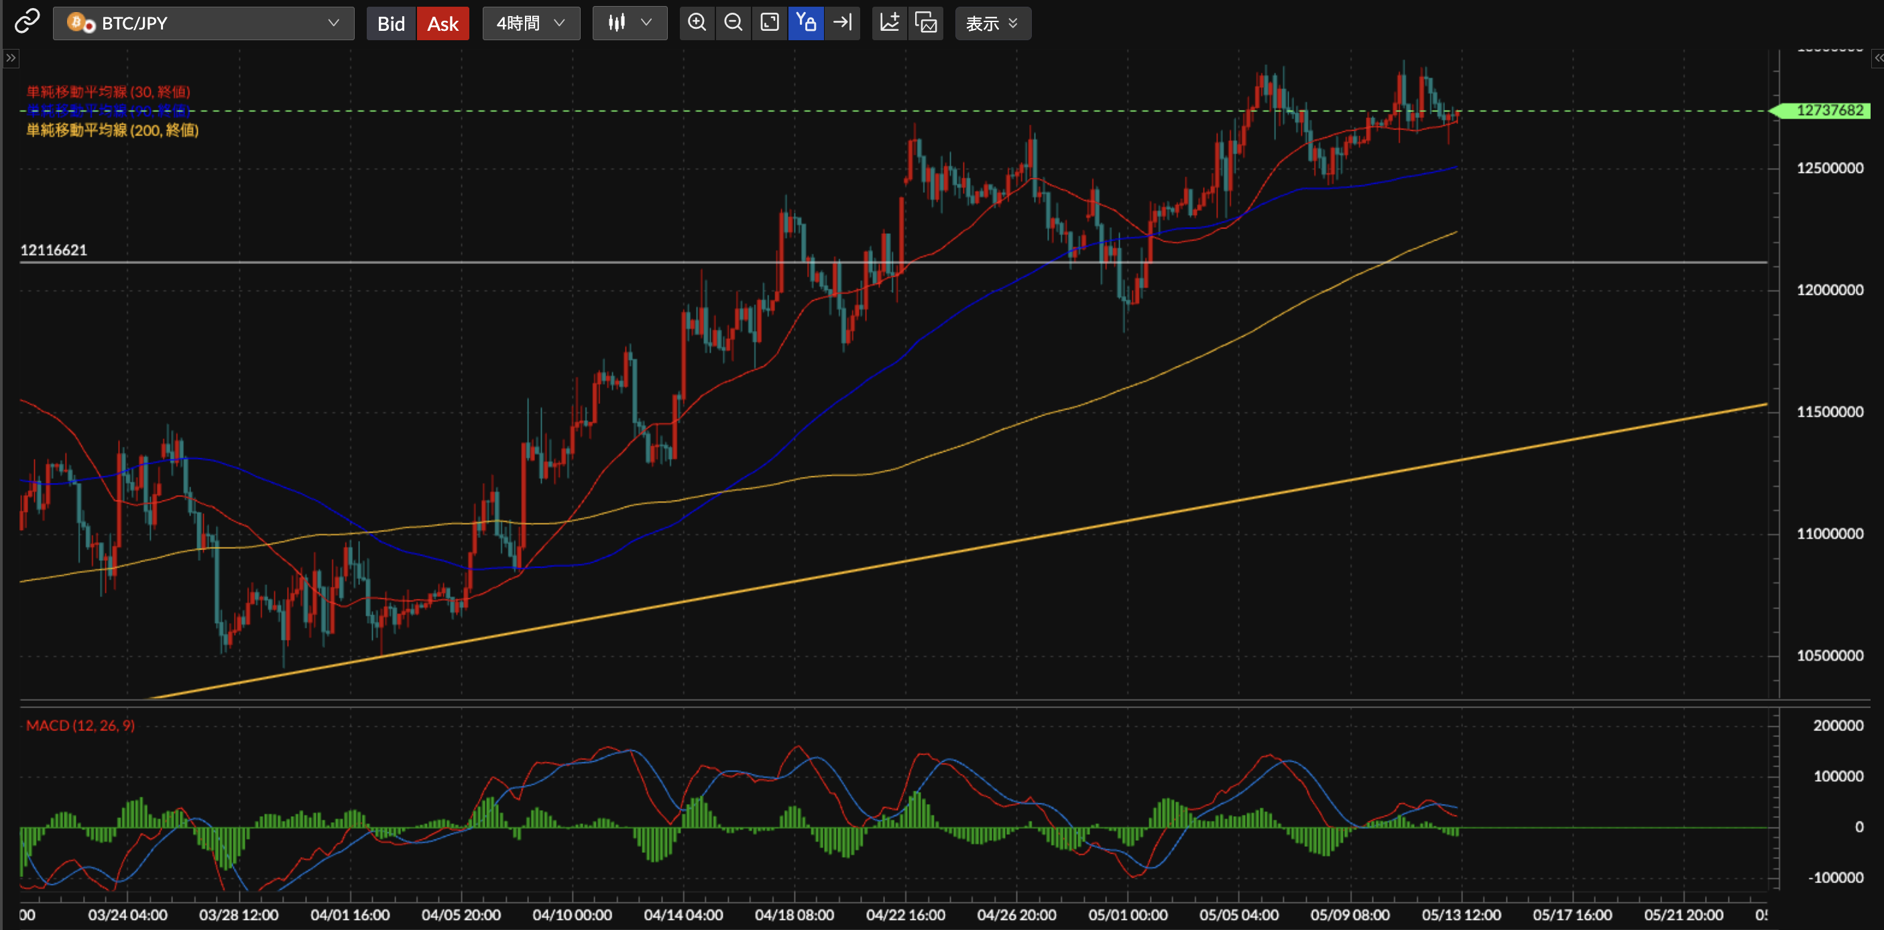
Task: Click the chain link sync icon
Action: (27, 22)
